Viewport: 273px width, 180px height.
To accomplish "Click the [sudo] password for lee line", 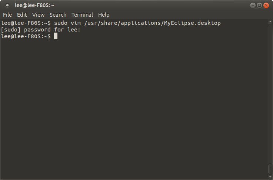I will 41,30.
